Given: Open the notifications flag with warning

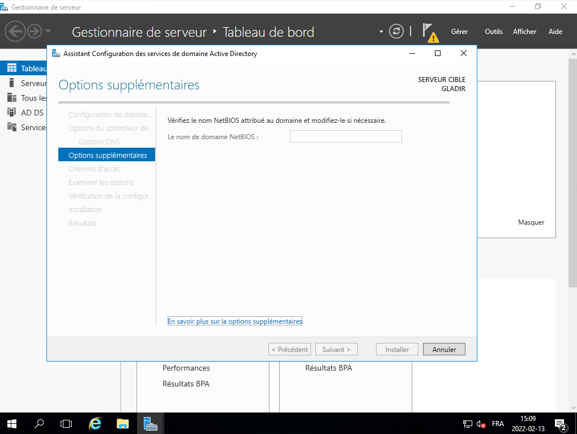Looking at the screenshot, I should (430, 32).
